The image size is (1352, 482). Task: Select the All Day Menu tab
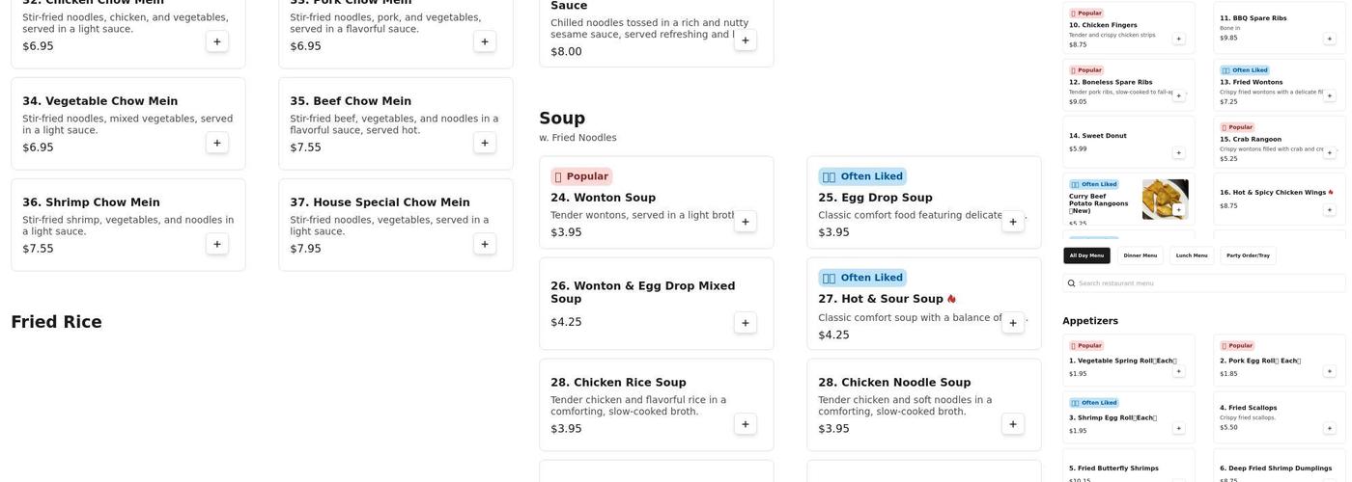[1086, 255]
